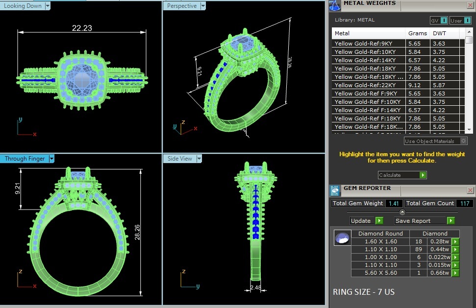476x308 pixels.
Task: Open the Looking Down viewport dropdown
Action: tap(48, 6)
